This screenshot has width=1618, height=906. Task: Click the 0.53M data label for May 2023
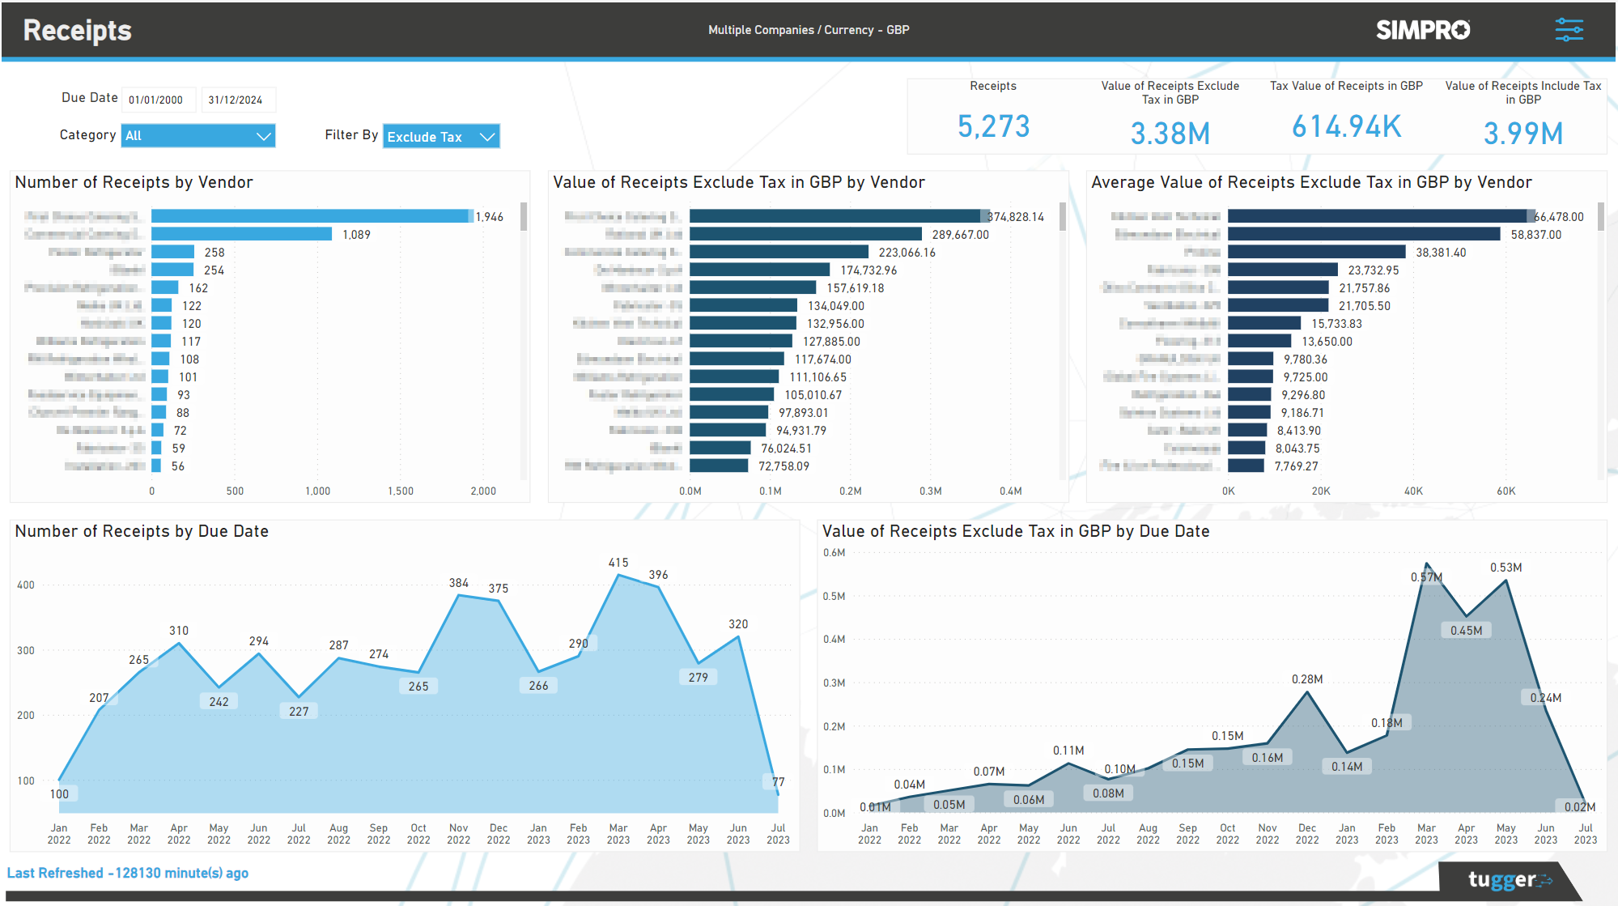[1505, 568]
